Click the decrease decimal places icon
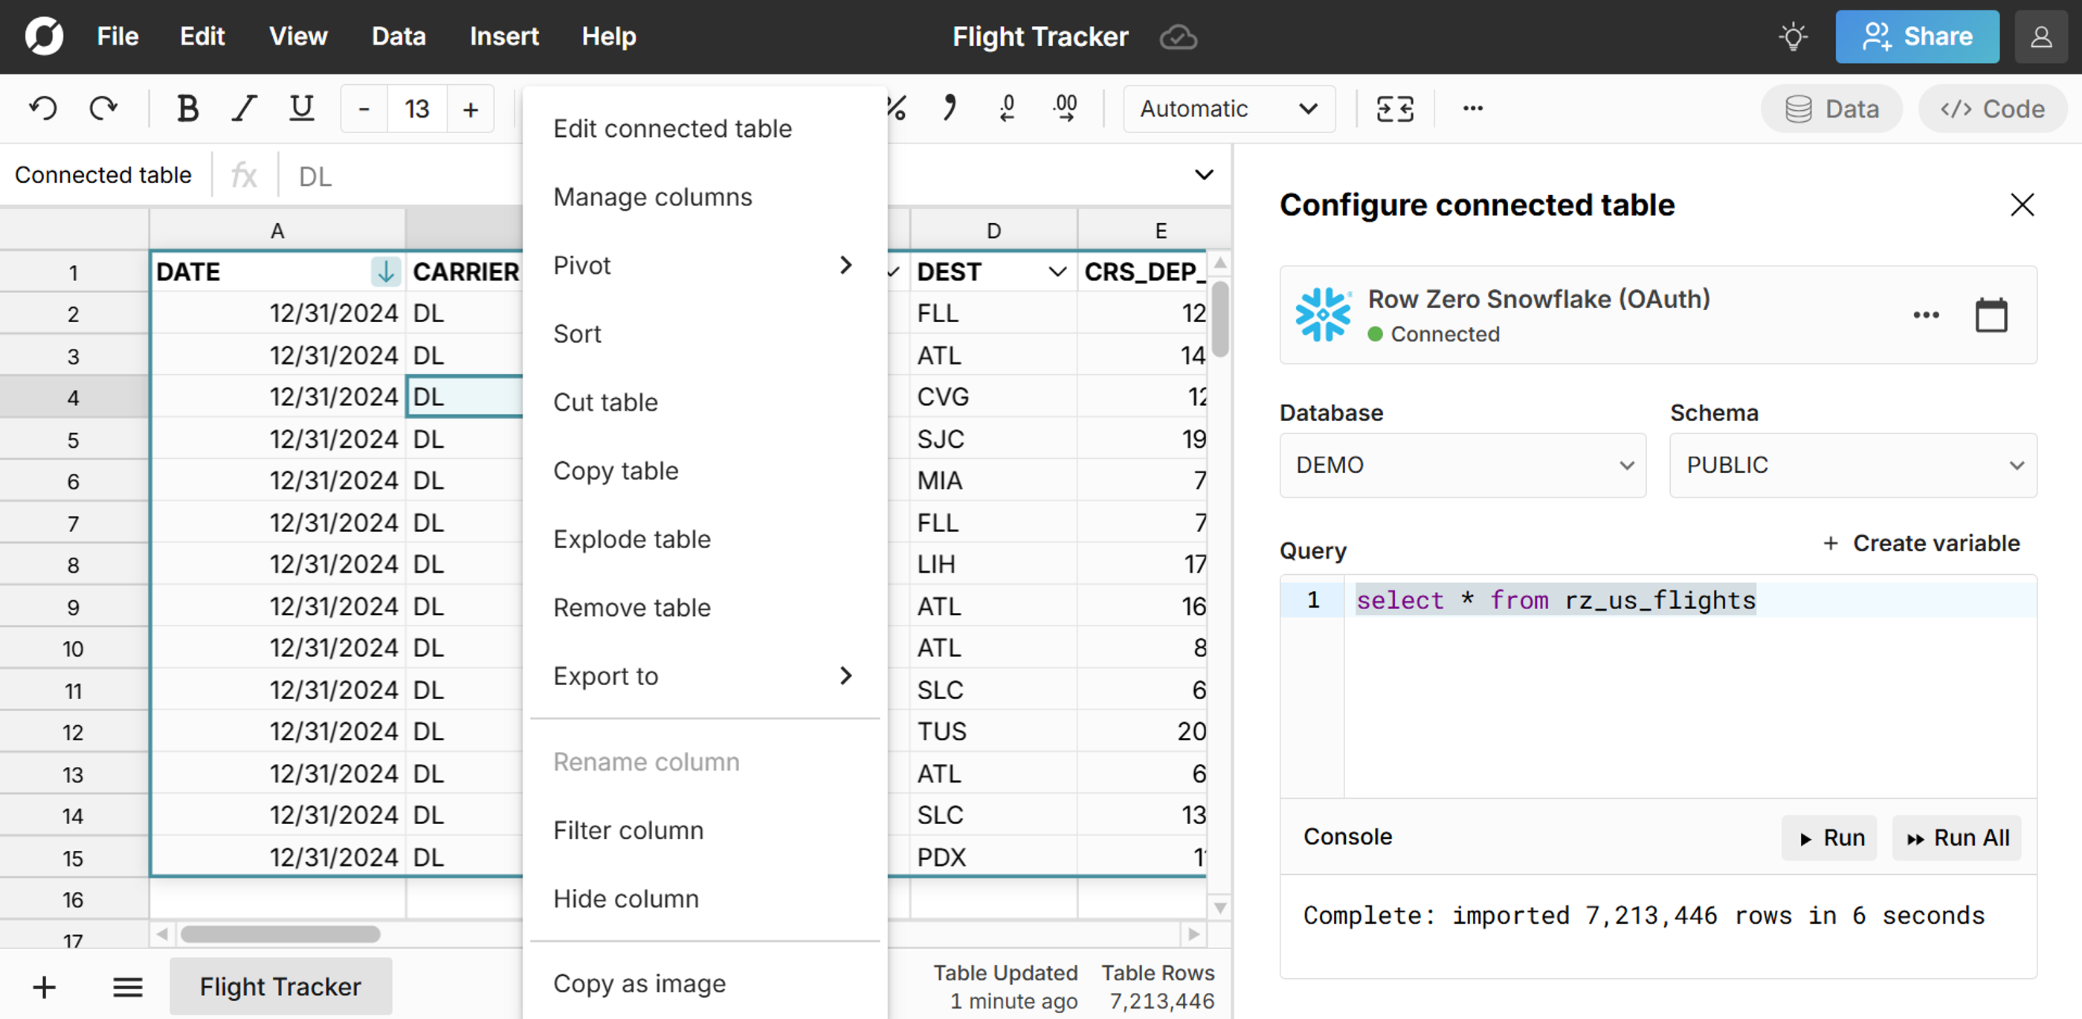Image resolution: width=2082 pixels, height=1019 pixels. coord(1007,109)
